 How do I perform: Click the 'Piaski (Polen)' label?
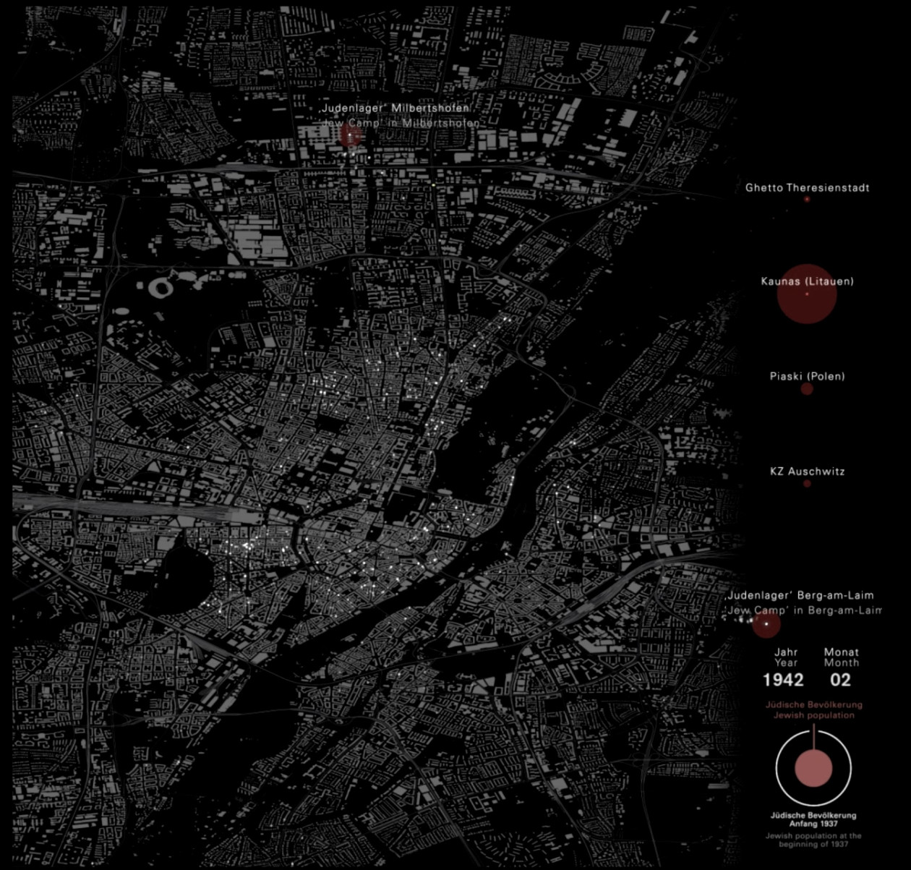807,376
